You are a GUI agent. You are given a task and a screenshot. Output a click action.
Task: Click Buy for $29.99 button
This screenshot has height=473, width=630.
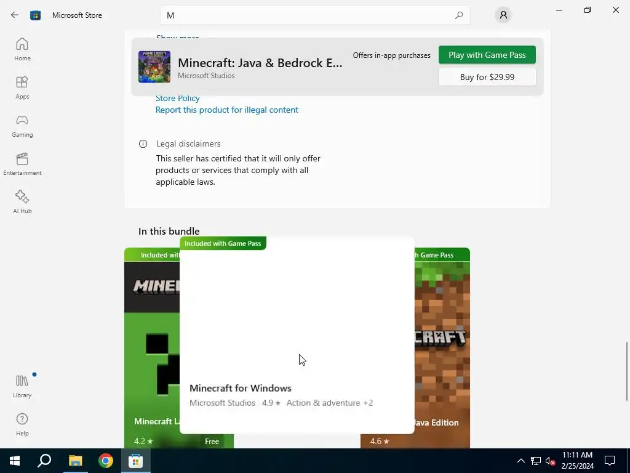tap(487, 77)
